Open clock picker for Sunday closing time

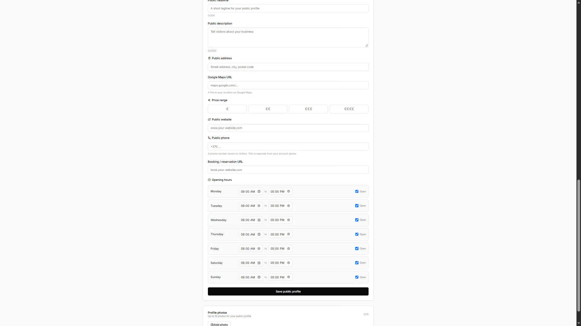point(288,277)
